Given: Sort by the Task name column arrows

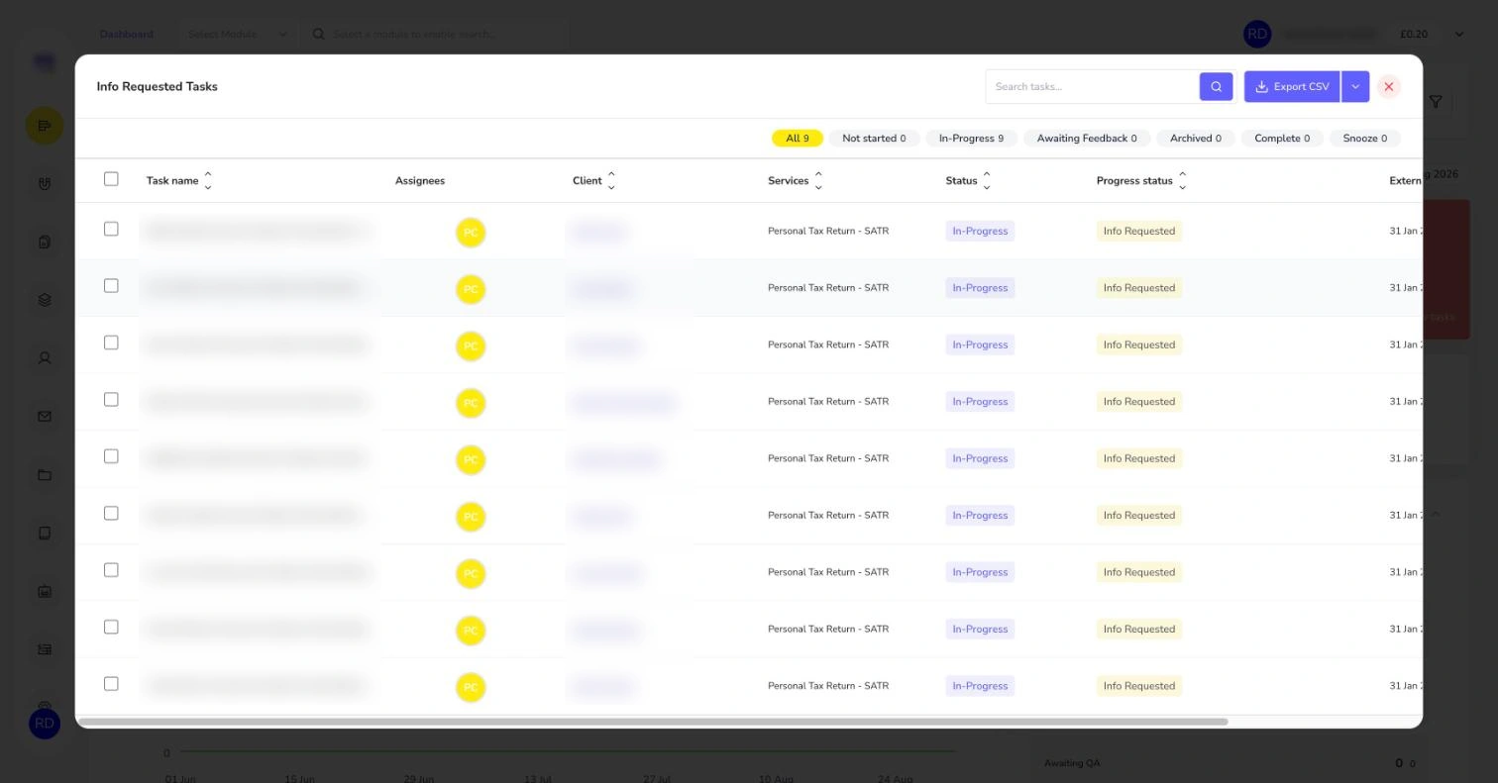Looking at the screenshot, I should point(208,180).
